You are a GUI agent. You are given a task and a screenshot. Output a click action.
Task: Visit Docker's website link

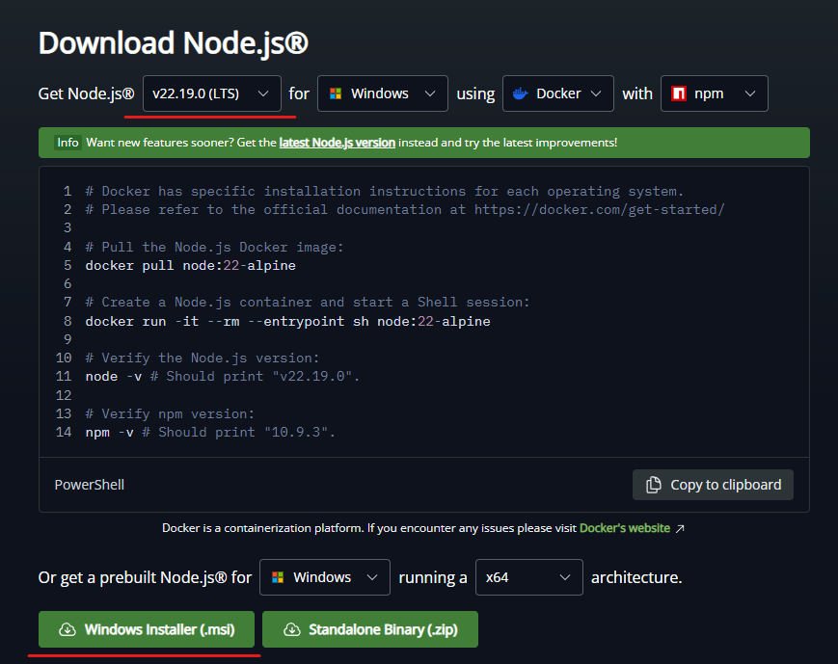[625, 528]
